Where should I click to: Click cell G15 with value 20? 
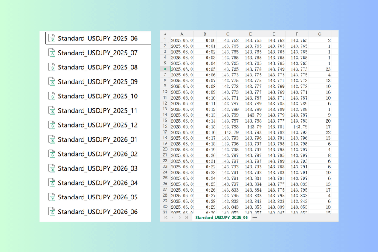click(x=320, y=121)
